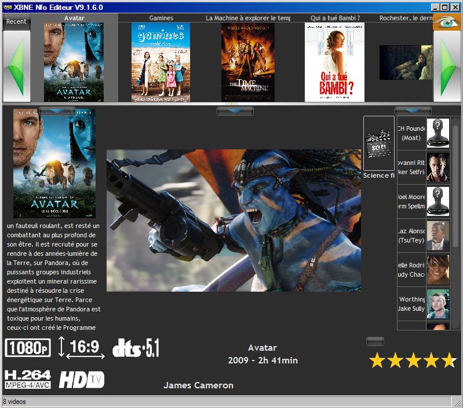Select the Qui a tué Bambi poster
Screen dimensions: 463x408
click(x=334, y=62)
